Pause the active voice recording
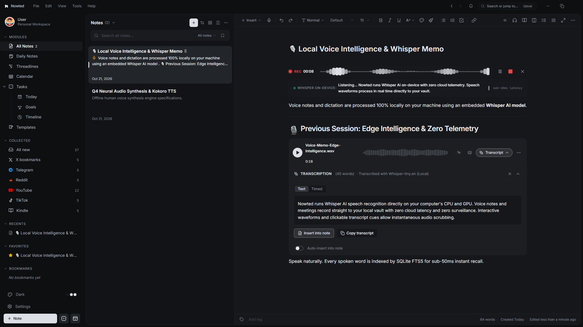Screen dimensions: 583x327 coord(500,71)
